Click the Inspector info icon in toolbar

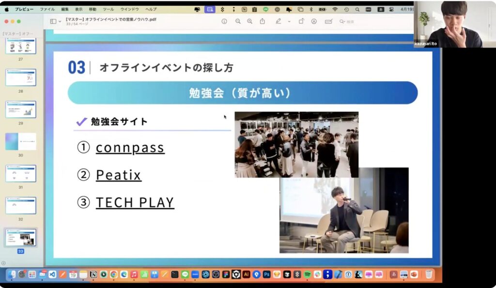224,21
